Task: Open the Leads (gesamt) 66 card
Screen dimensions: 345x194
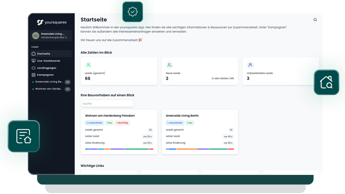Action: click(x=119, y=71)
